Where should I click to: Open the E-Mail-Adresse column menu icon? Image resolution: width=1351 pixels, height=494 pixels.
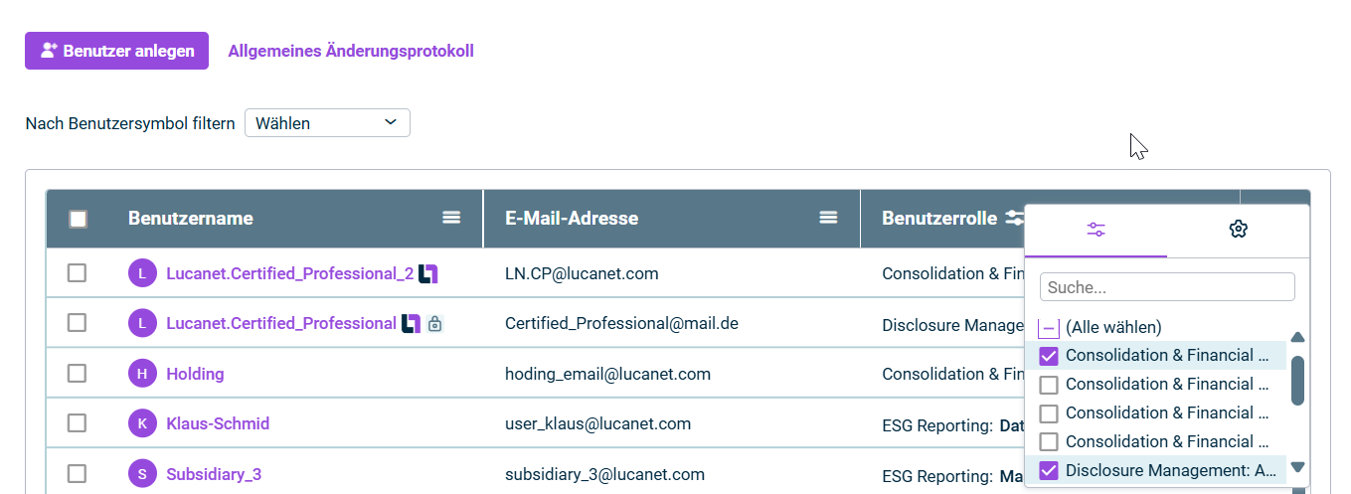coord(828,218)
